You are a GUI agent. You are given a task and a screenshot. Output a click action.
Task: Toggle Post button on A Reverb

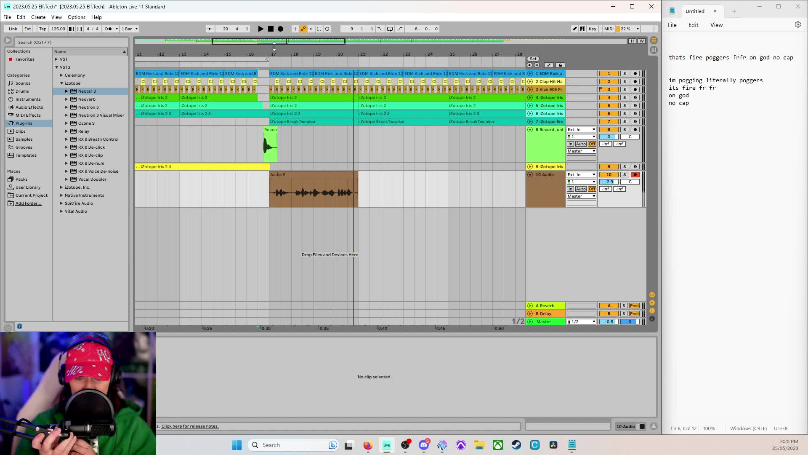click(x=634, y=306)
